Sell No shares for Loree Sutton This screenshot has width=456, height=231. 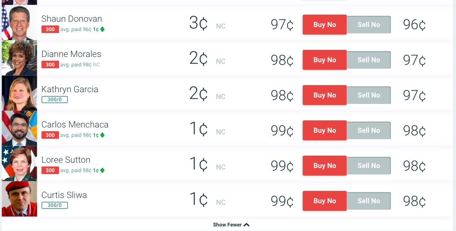tap(369, 166)
